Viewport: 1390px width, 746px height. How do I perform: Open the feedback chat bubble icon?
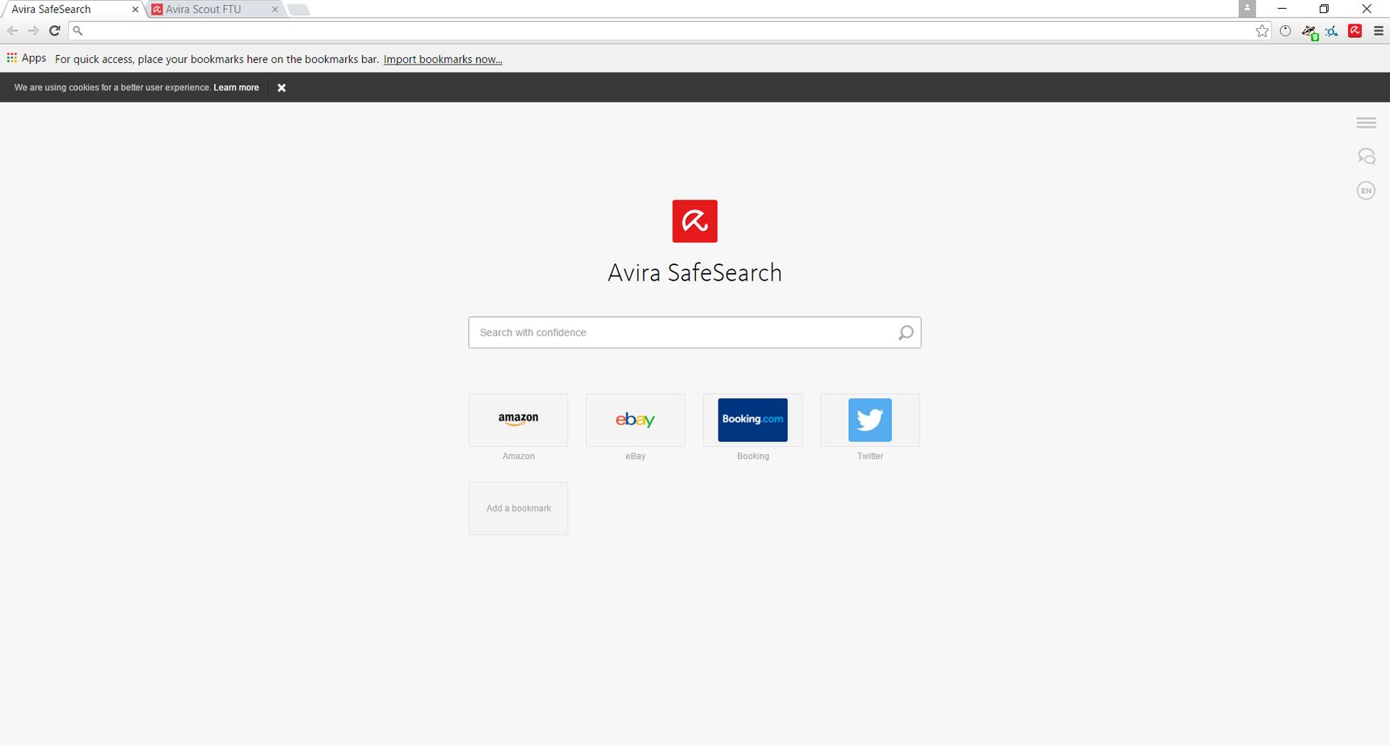click(x=1366, y=156)
